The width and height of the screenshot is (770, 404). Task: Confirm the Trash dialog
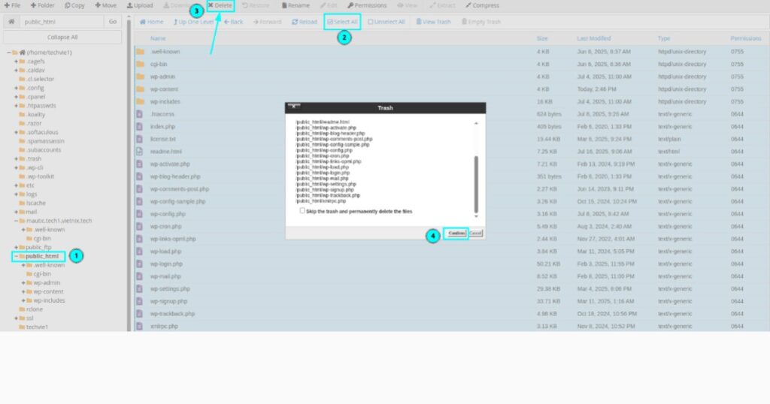click(456, 234)
